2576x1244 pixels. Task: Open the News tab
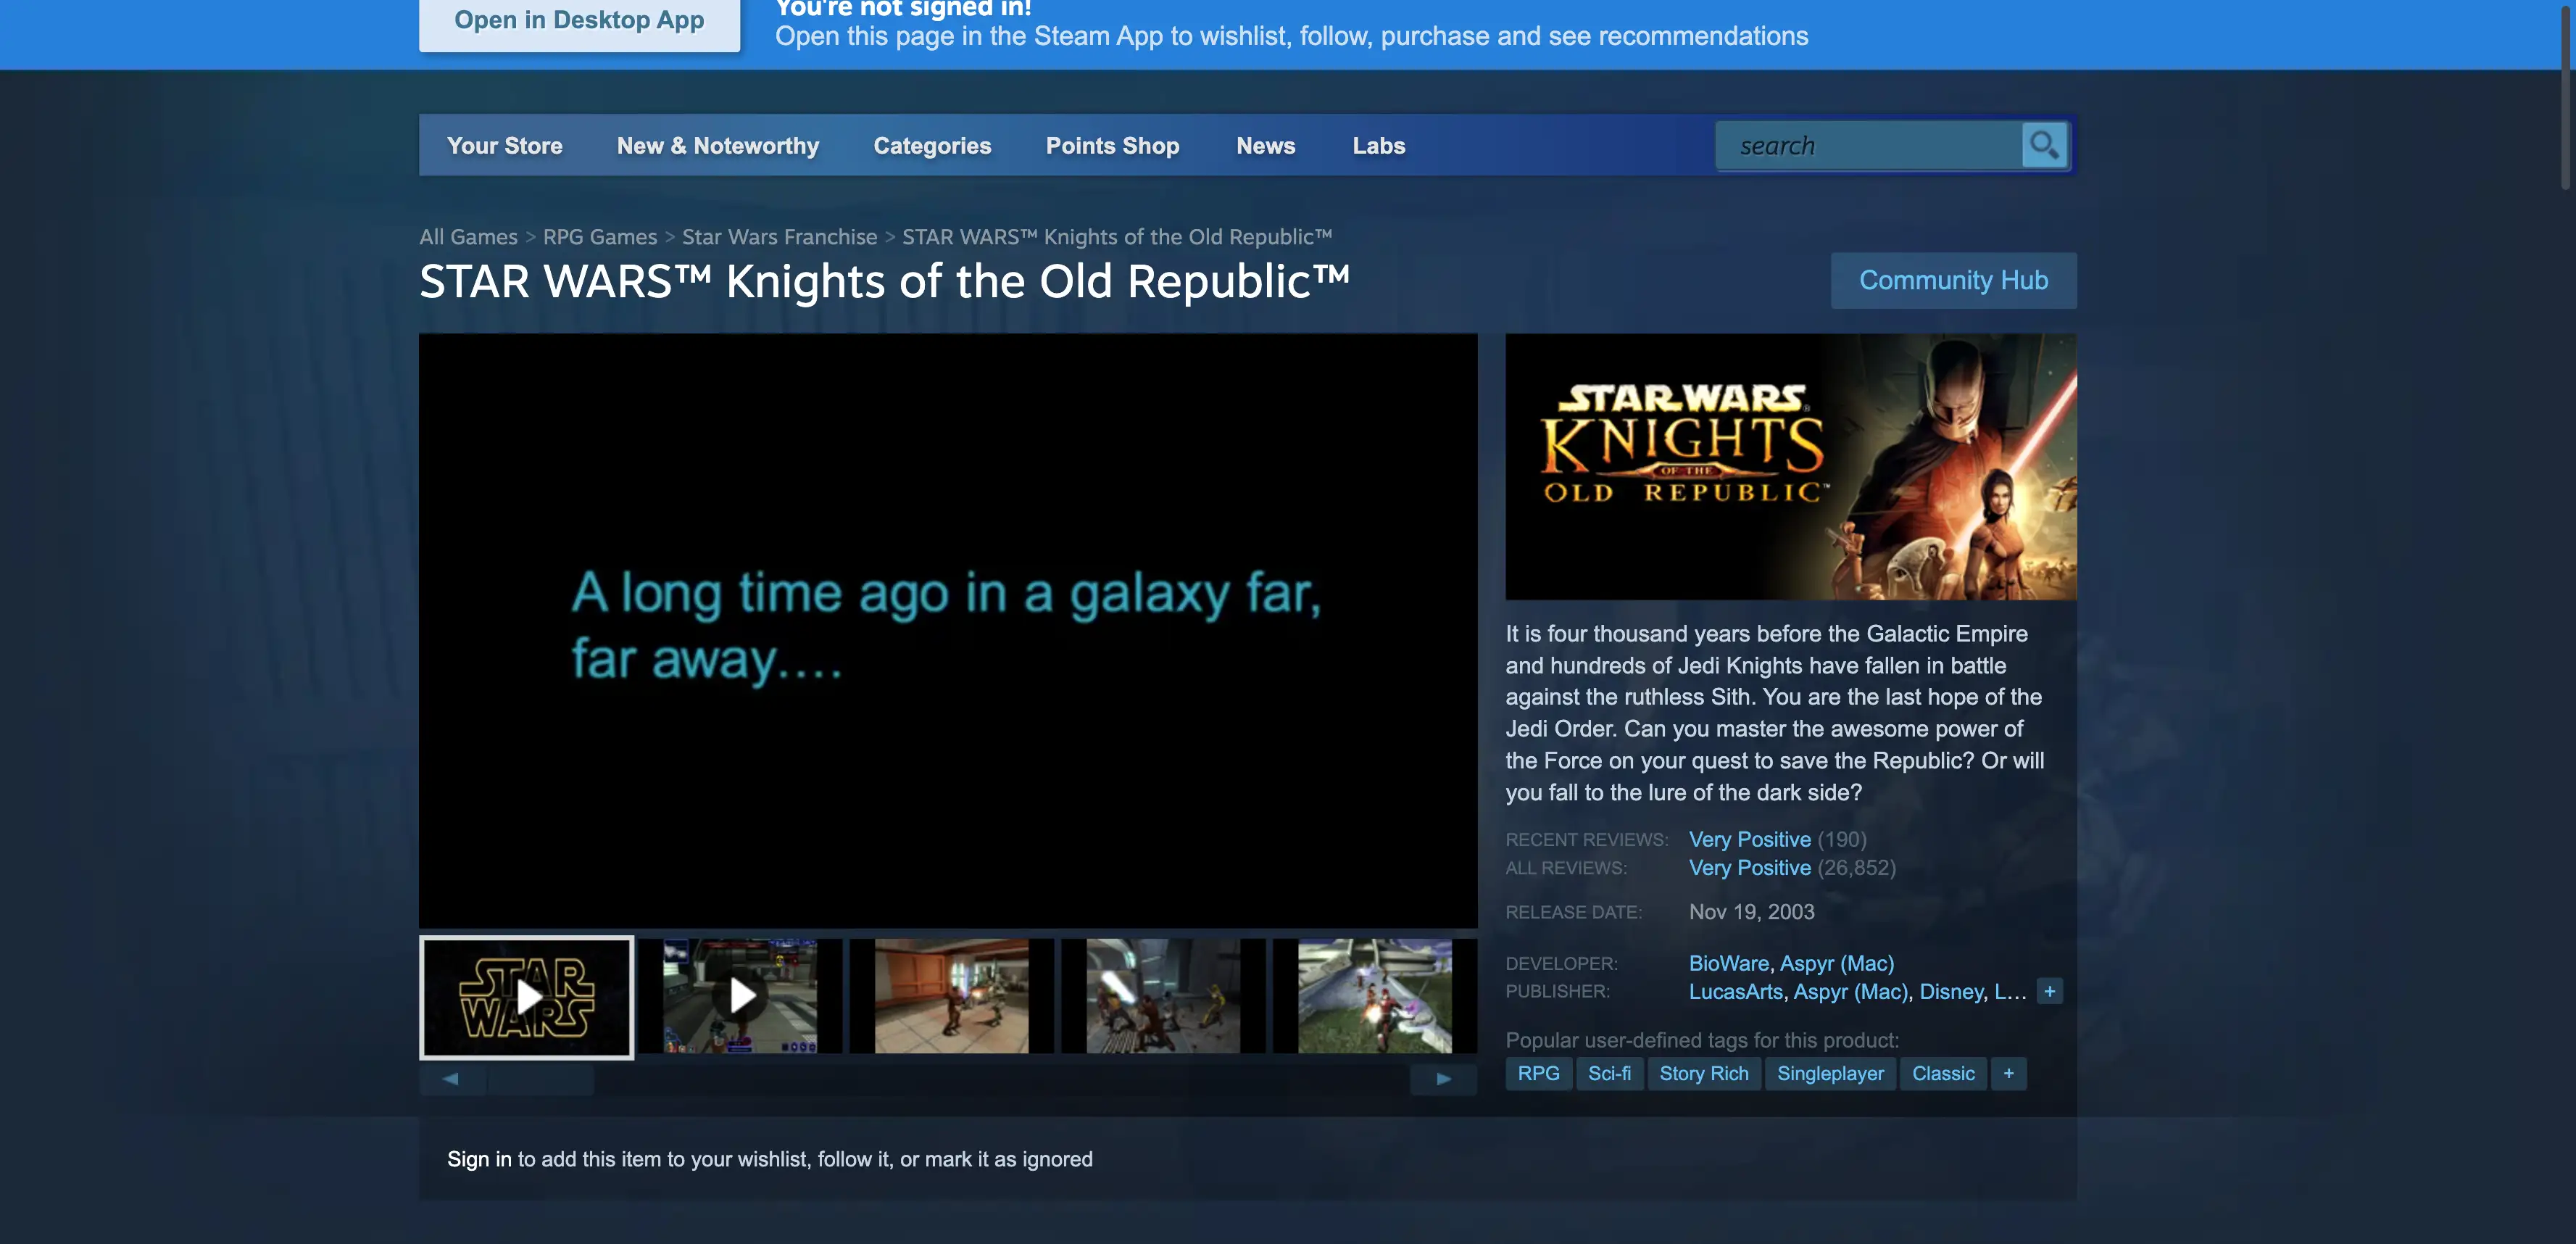1265,146
